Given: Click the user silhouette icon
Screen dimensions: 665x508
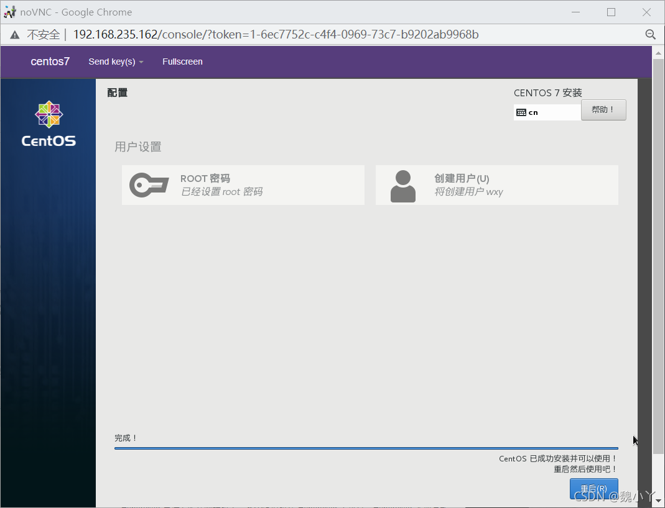Looking at the screenshot, I should 402,186.
